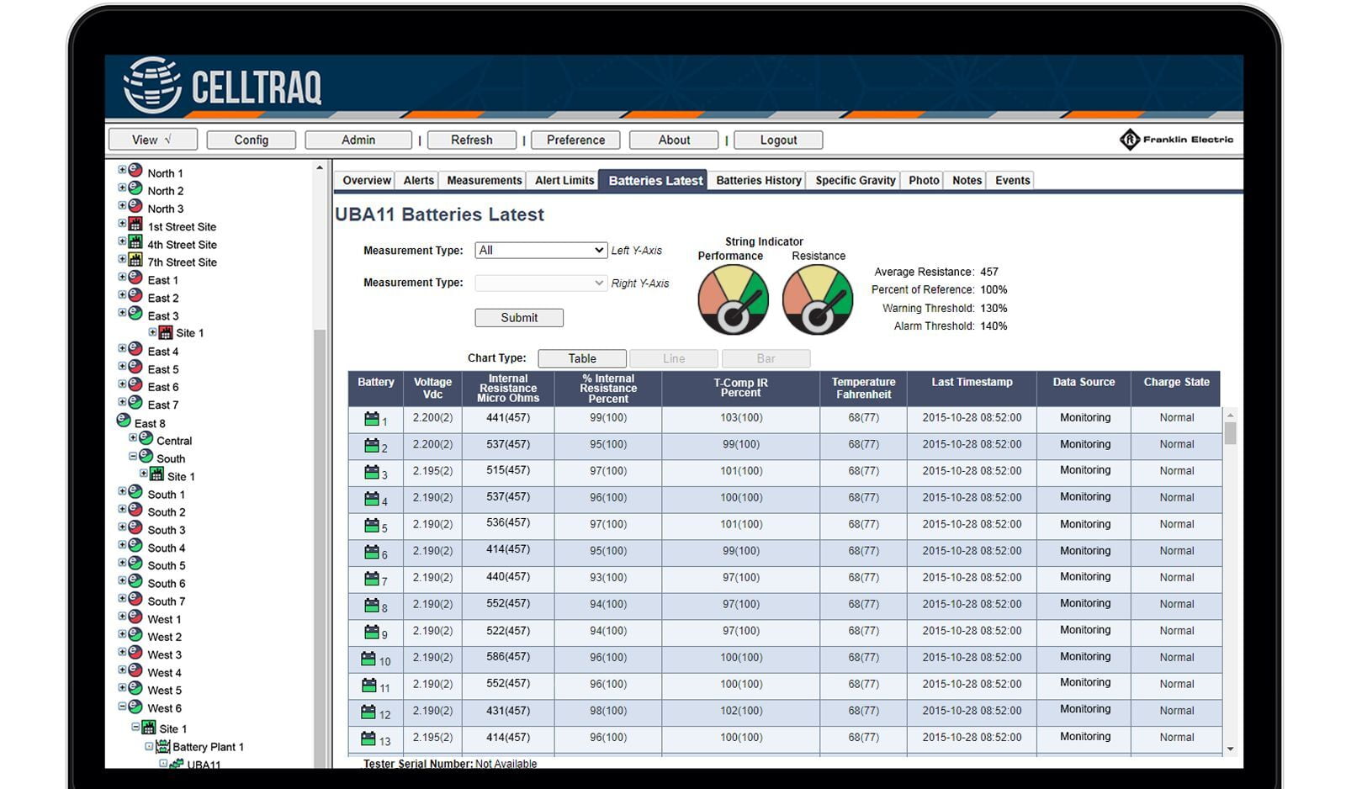Screen dimensions: 1346x789
Task: Switch to the Batteries History tab
Action: pos(759,180)
